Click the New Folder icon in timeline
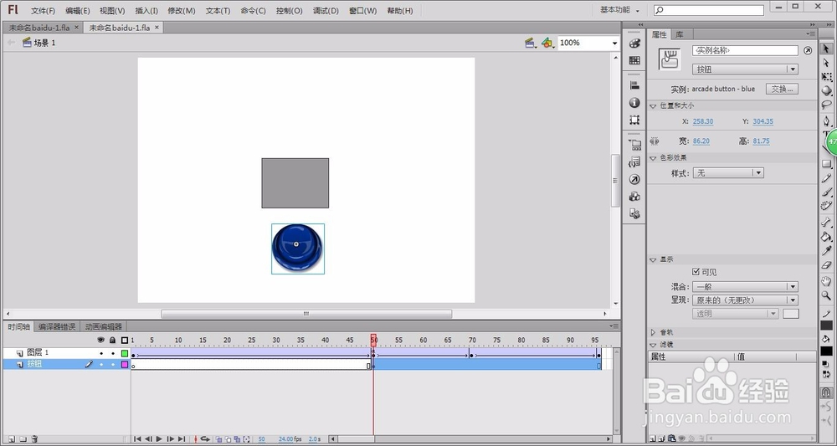This screenshot has width=837, height=446. coord(23,439)
